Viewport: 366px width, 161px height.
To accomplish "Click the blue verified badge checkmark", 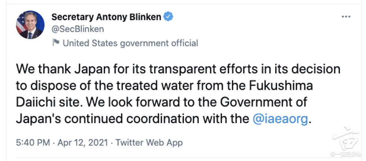I will click(168, 17).
